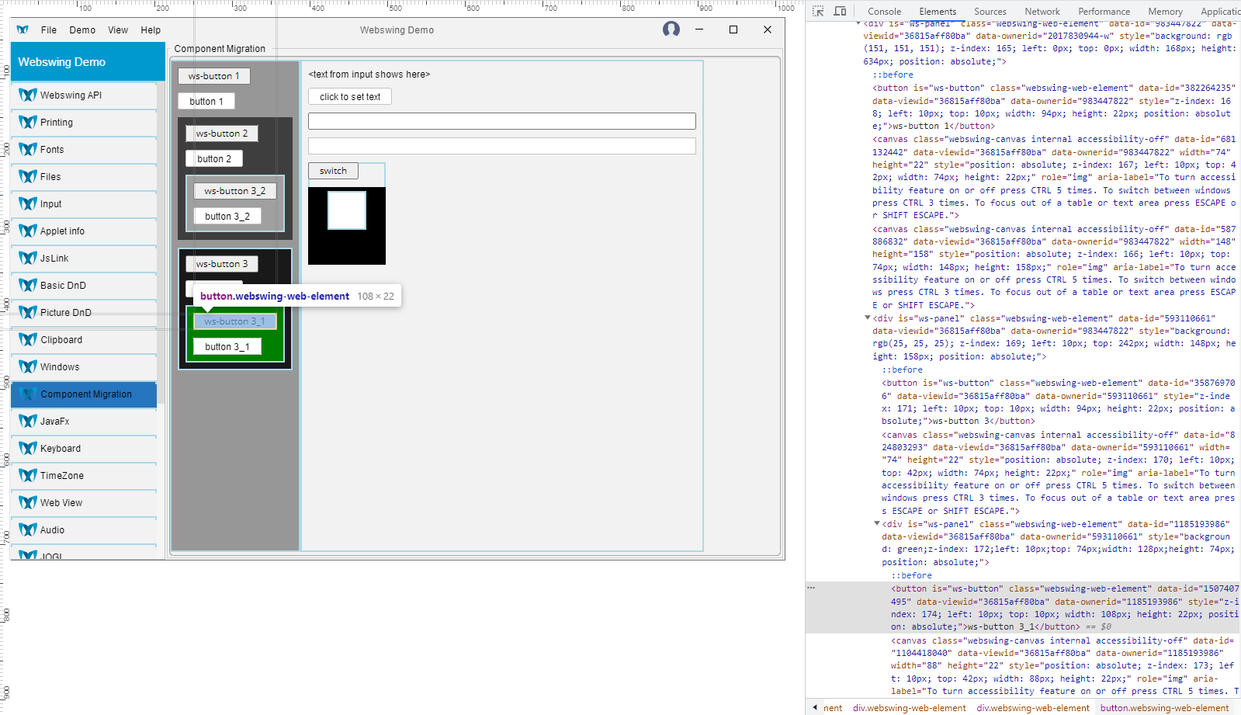Viewport: 1241px width, 715px height.
Task: Toggle the DevTools device toolbar icon
Action: [840, 11]
